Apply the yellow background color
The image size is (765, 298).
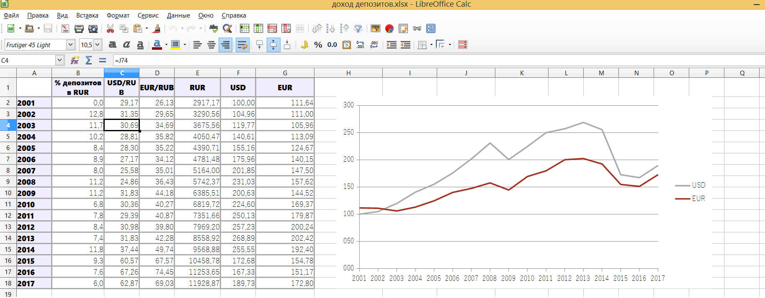(x=175, y=45)
